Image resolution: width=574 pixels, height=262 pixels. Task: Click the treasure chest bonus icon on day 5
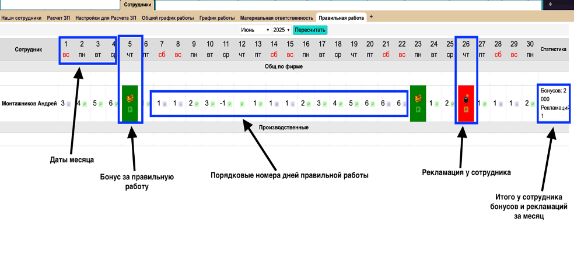[129, 98]
